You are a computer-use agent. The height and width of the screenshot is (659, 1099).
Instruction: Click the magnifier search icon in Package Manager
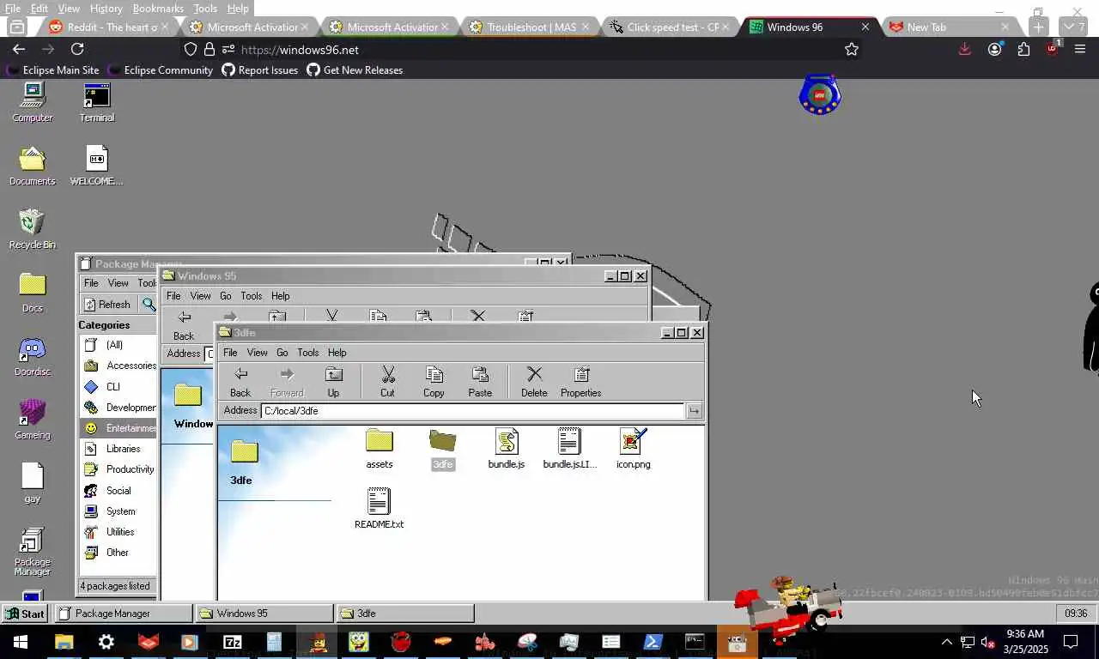[x=149, y=304]
